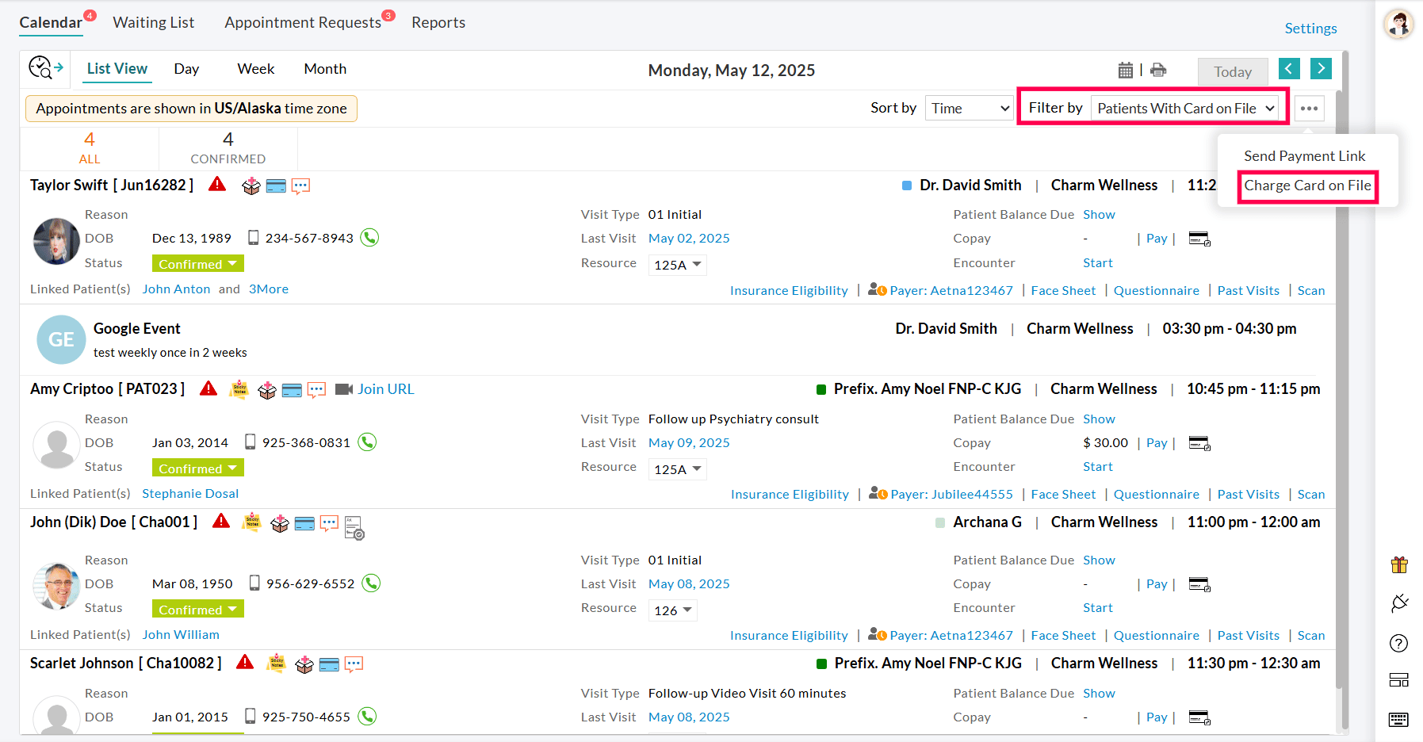Click the CONFIRMED appointments count filter
The image size is (1423, 742).
click(228, 148)
